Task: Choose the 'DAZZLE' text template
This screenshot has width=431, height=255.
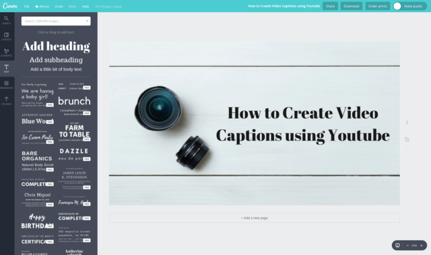Action: click(x=74, y=154)
